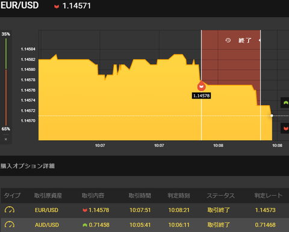Click the red down-arrow LOW button
The width and height of the screenshot is (289, 232).
(285, 128)
